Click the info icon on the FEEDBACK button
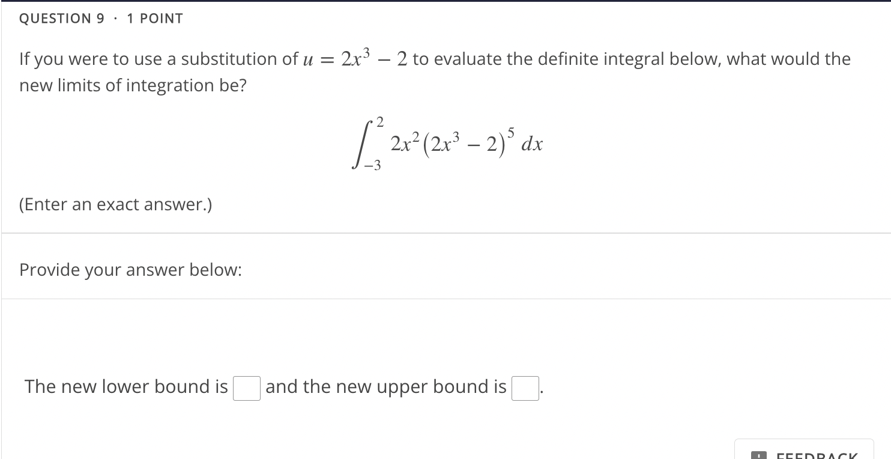This screenshot has width=891, height=459. point(760,455)
